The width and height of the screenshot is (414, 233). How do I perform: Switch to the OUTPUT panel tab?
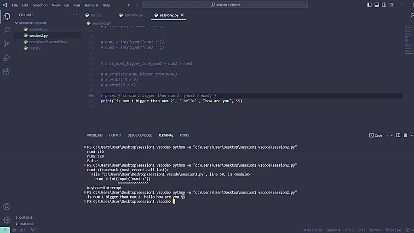pos(115,135)
